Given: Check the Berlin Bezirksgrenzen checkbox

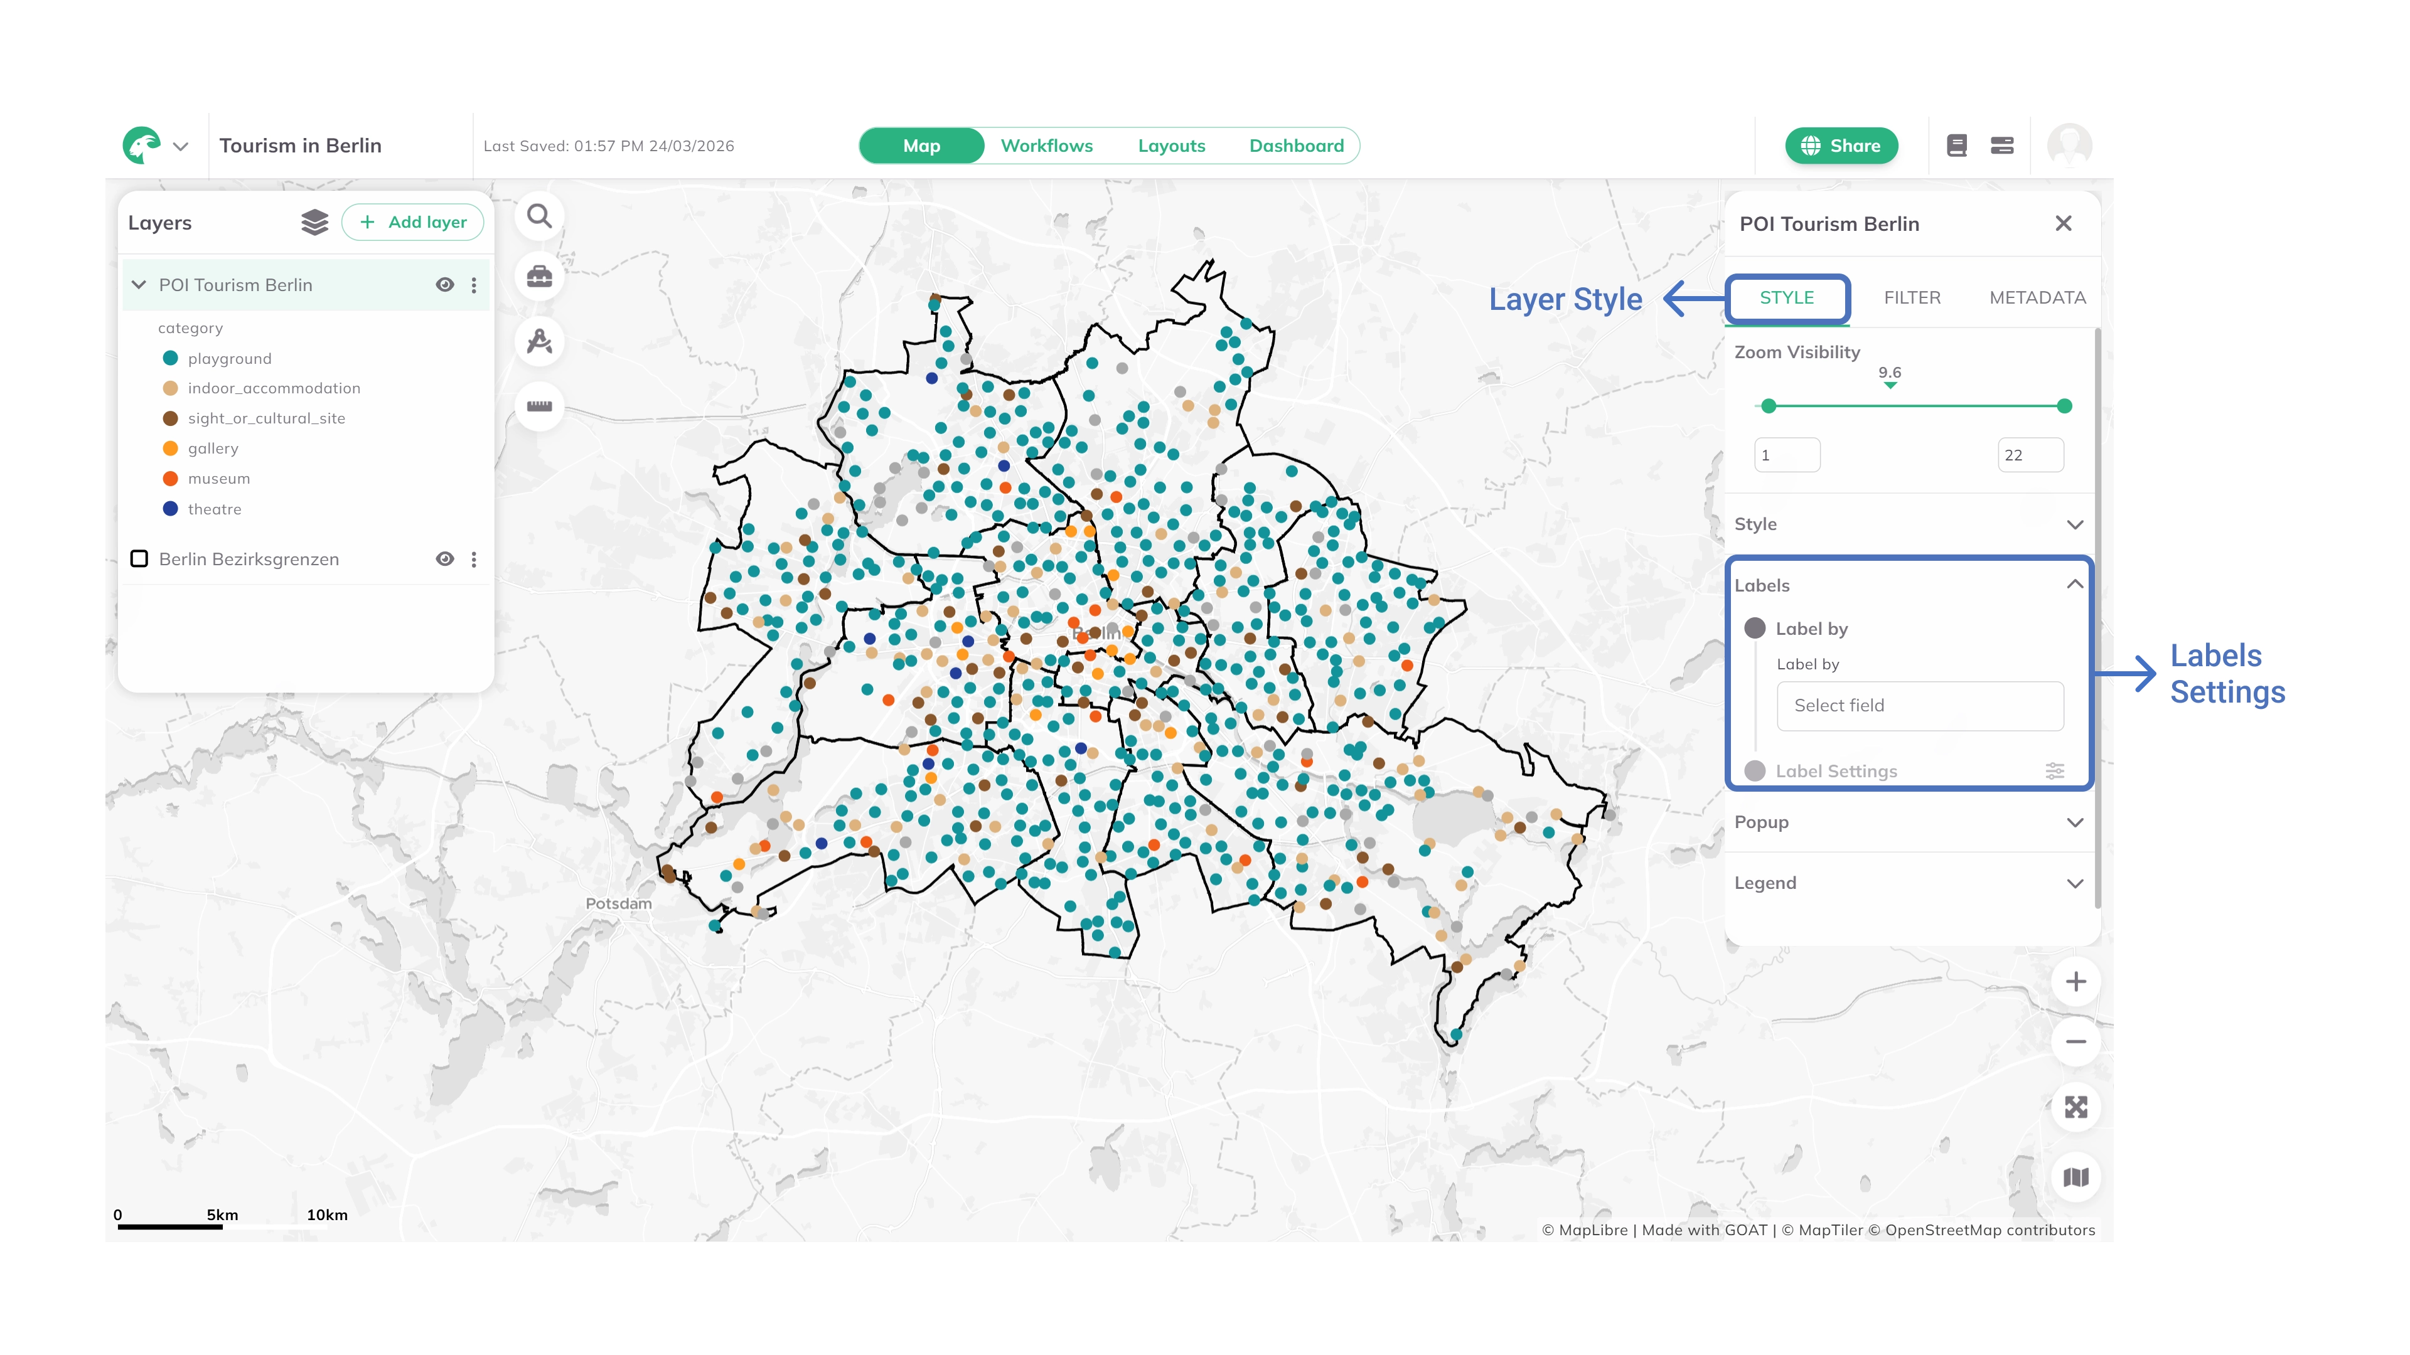Looking at the screenshot, I should (141, 559).
